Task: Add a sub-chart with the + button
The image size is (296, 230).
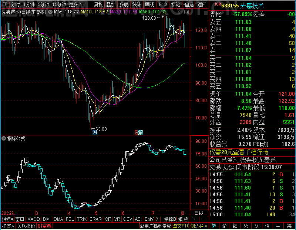Action: pos(195,219)
